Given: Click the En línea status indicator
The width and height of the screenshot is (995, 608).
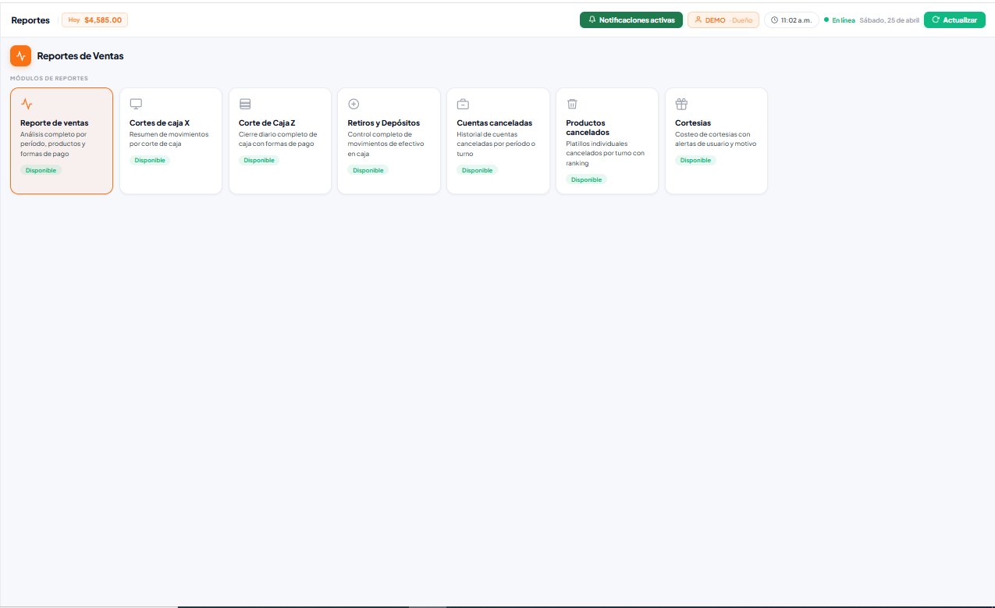Looking at the screenshot, I should pyautogui.click(x=840, y=20).
